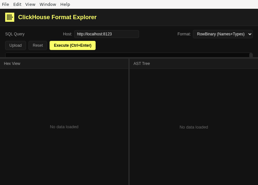Click 'No data loaded' in Hex View

pyautogui.click(x=64, y=127)
